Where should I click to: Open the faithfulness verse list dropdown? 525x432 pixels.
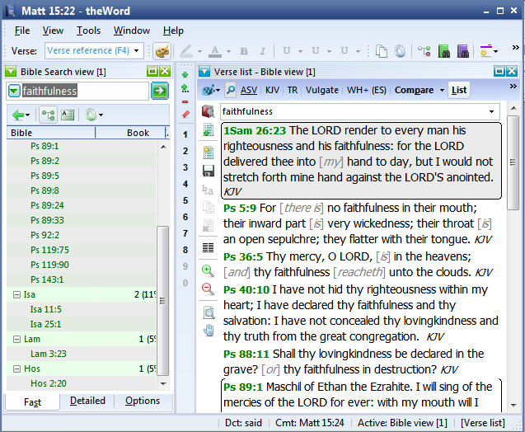click(x=491, y=111)
